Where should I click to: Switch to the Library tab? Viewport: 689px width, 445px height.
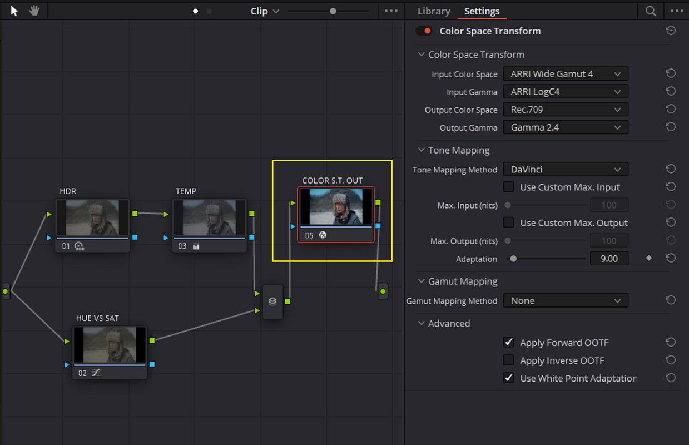tap(434, 11)
